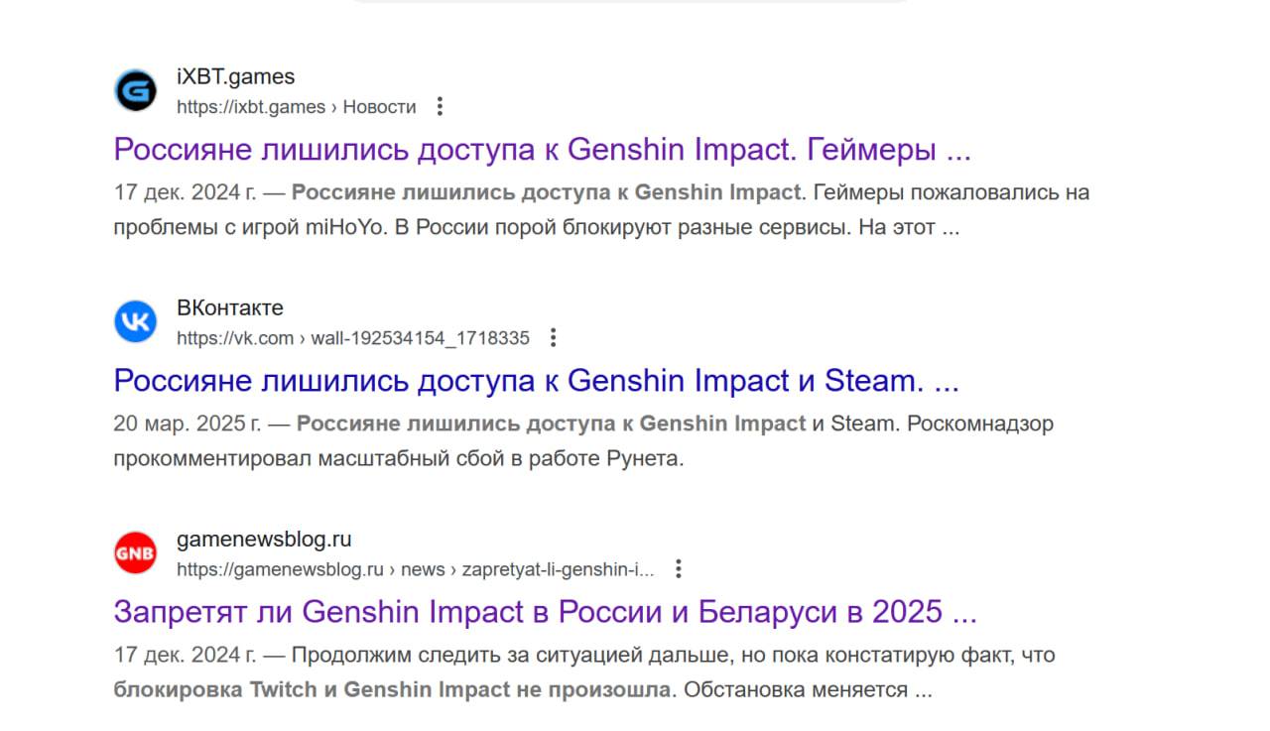Click the iXBT.games site favicon

click(136, 91)
